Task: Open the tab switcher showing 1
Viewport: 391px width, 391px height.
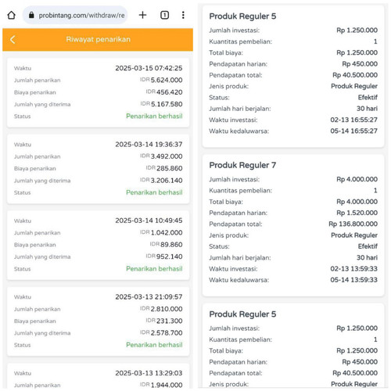Action: 164,15
